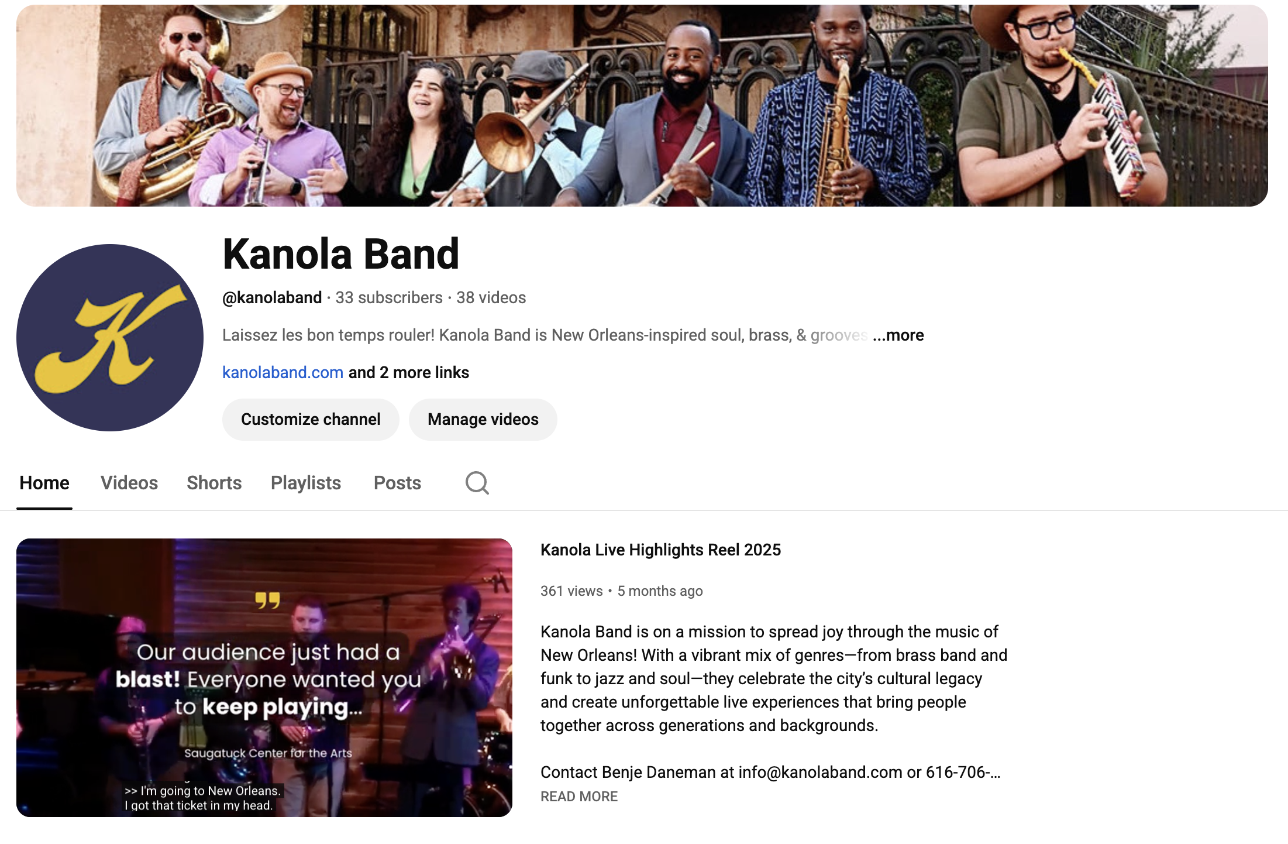Click the @kanolaband channel handle
The height and width of the screenshot is (844, 1288).
272,297
